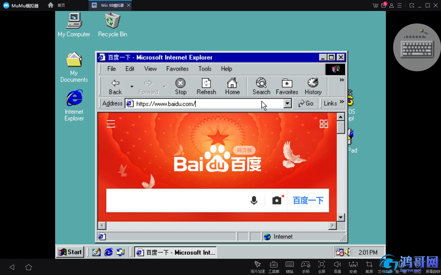Open the 工具箱 toolbox
441x275 pixels.
[274, 267]
